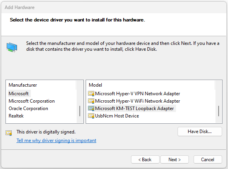Select Microsoft in the Manufacturer list
228x169 pixels.
pos(19,94)
